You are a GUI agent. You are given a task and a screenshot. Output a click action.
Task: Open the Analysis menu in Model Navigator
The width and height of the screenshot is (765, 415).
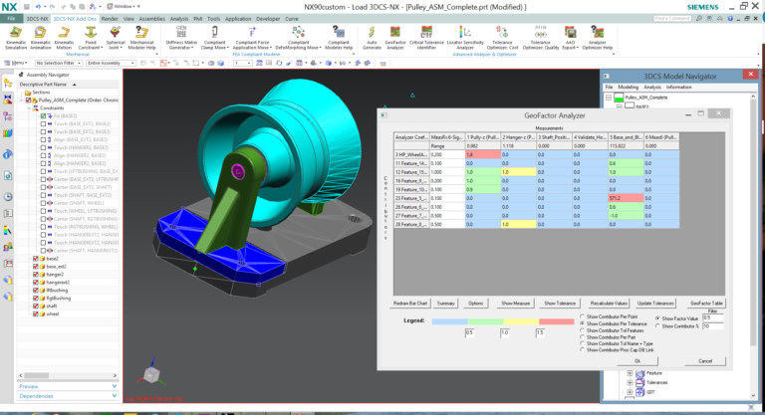tap(652, 87)
